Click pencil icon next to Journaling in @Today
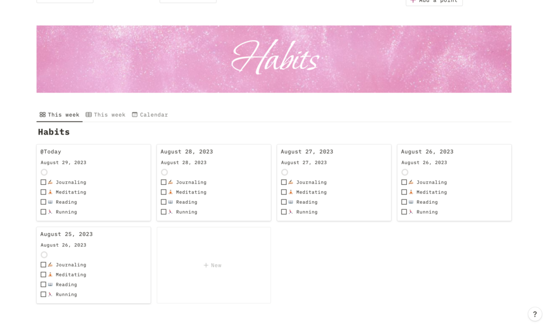Screen dimensions: 548x327 click(50, 182)
